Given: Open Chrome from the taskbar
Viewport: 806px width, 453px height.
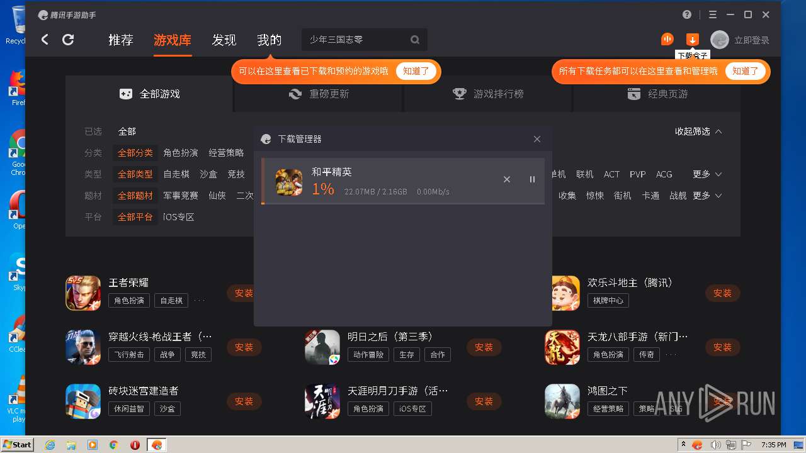Looking at the screenshot, I should pos(114,445).
